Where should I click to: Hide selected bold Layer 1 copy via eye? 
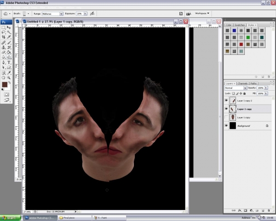(226, 109)
